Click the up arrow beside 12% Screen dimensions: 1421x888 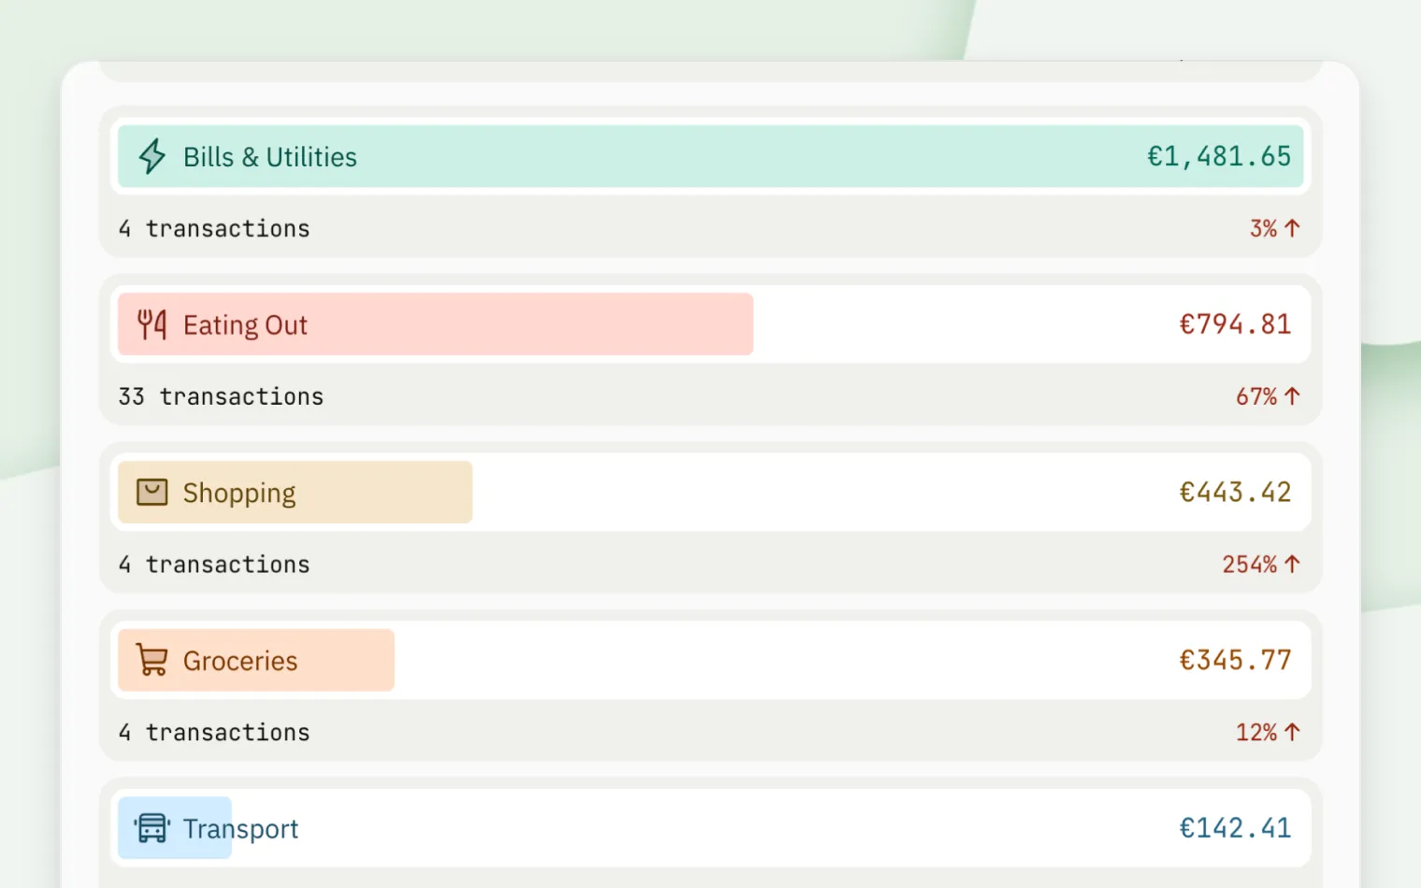pyautogui.click(x=1292, y=732)
